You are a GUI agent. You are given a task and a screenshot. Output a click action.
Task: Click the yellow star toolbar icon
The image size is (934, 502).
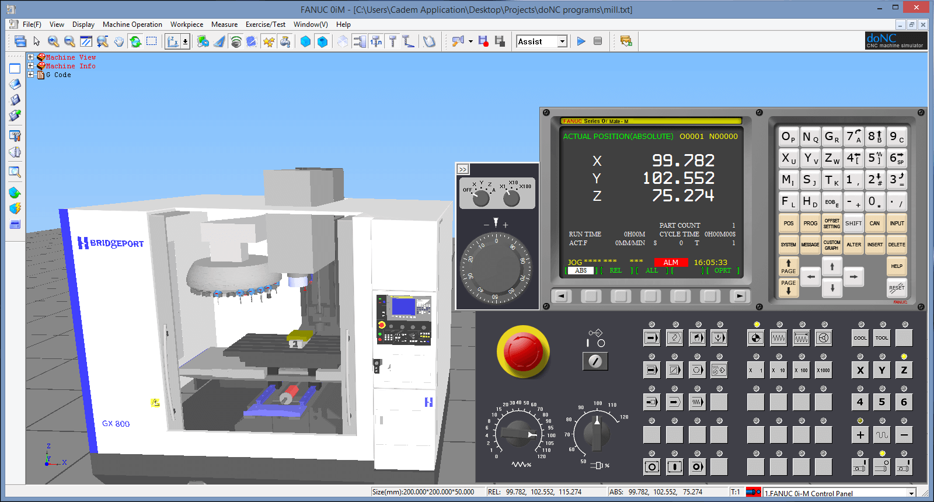click(x=269, y=41)
